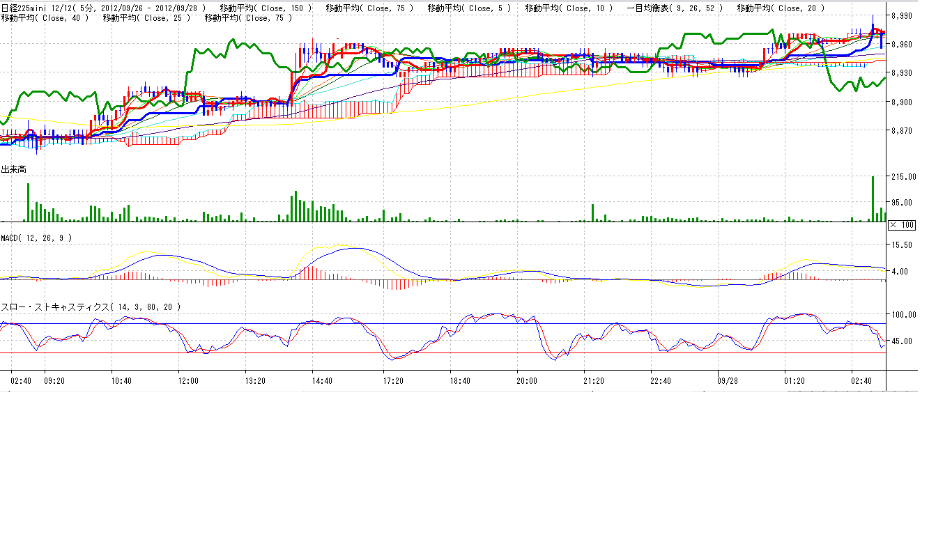Click the 出来高 volume panel label
952x535 pixels.
coord(14,169)
